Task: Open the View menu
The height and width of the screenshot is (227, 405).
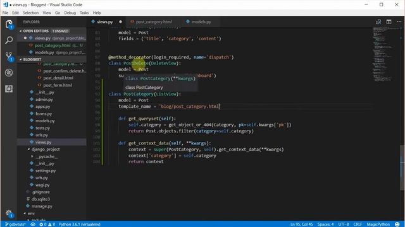Action: tap(47, 13)
